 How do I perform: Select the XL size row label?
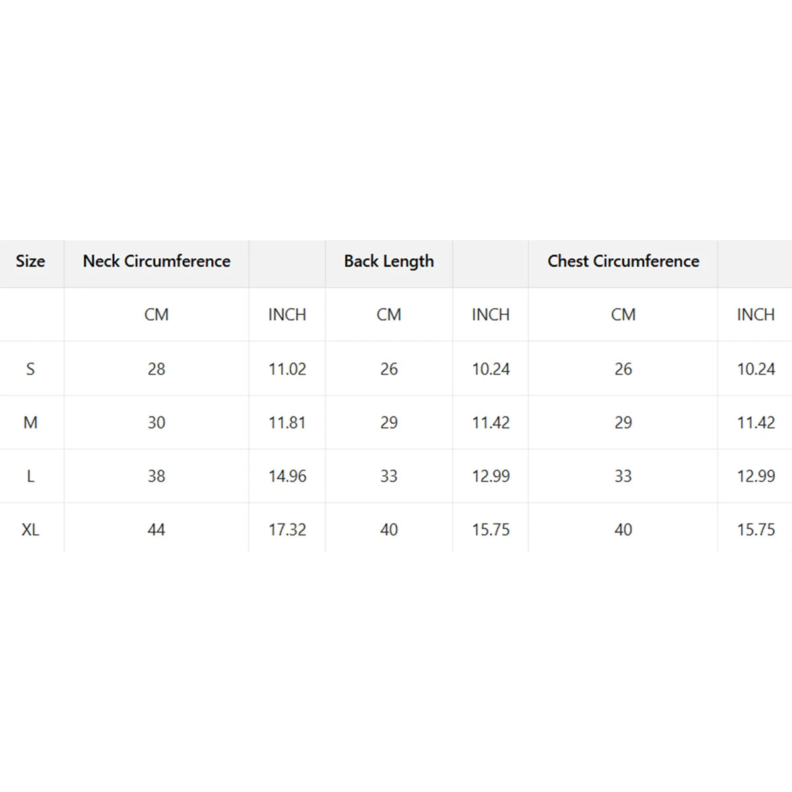pos(30,529)
